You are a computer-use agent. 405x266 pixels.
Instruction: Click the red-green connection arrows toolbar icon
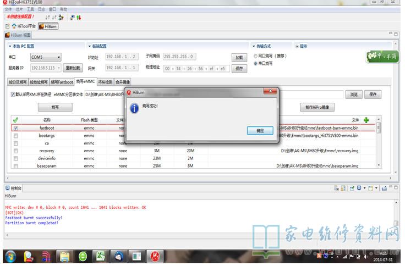tap(79, 18)
